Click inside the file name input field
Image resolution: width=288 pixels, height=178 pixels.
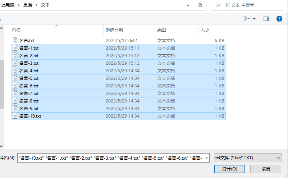click(x=111, y=158)
